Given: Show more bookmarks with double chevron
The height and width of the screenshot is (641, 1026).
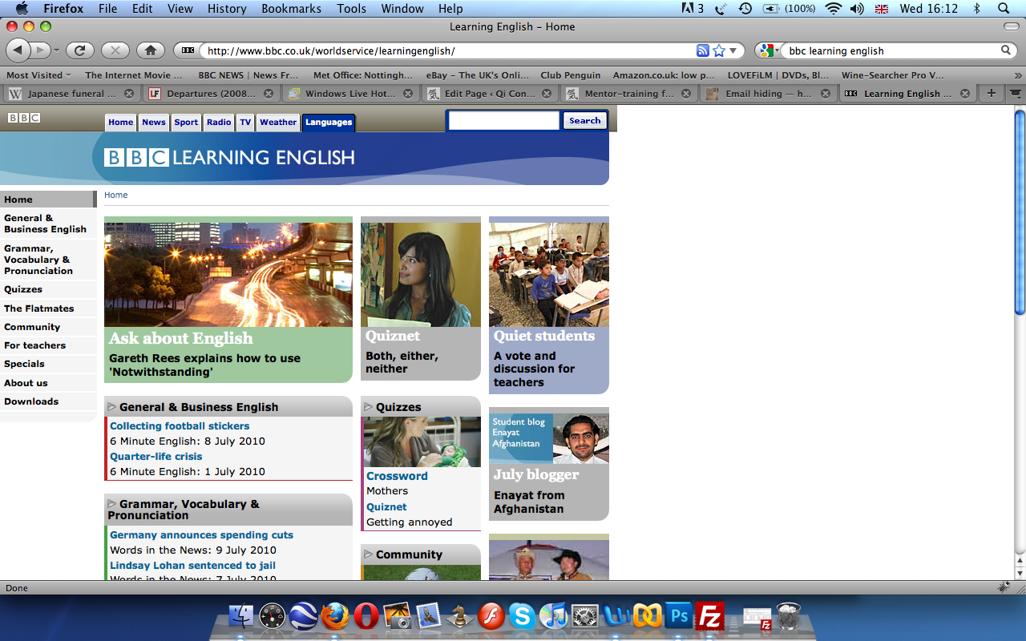Looking at the screenshot, I should (x=1018, y=75).
